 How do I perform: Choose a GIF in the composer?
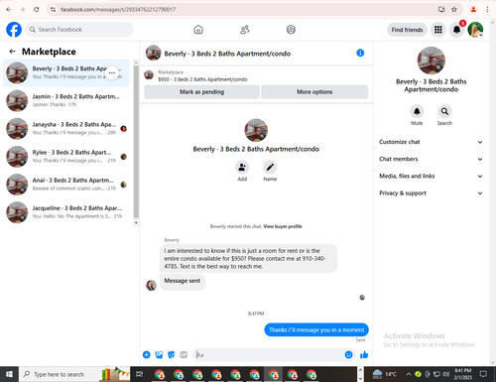point(184,355)
